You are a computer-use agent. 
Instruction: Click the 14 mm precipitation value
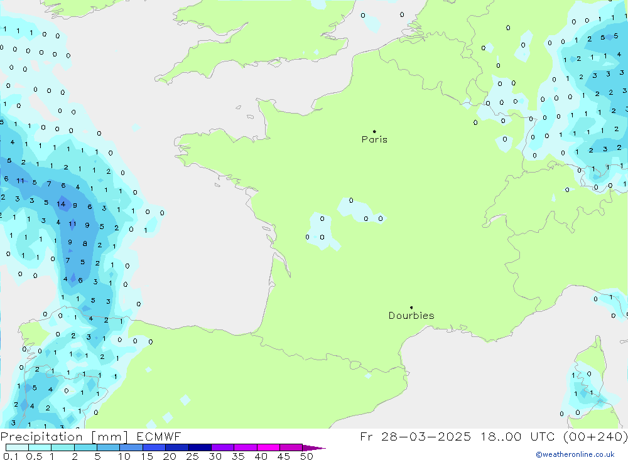tap(61, 204)
